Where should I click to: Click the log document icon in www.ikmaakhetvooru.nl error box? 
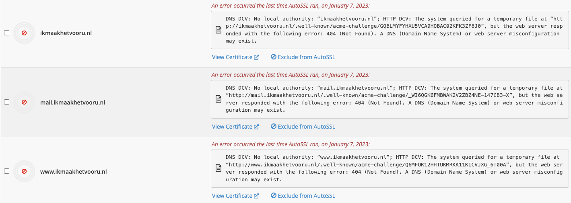click(x=219, y=168)
